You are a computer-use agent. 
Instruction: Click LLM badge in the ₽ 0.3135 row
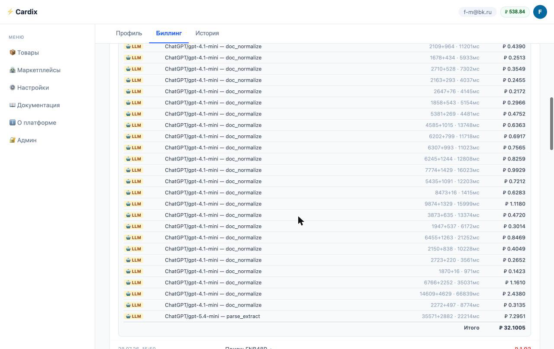click(x=133, y=305)
